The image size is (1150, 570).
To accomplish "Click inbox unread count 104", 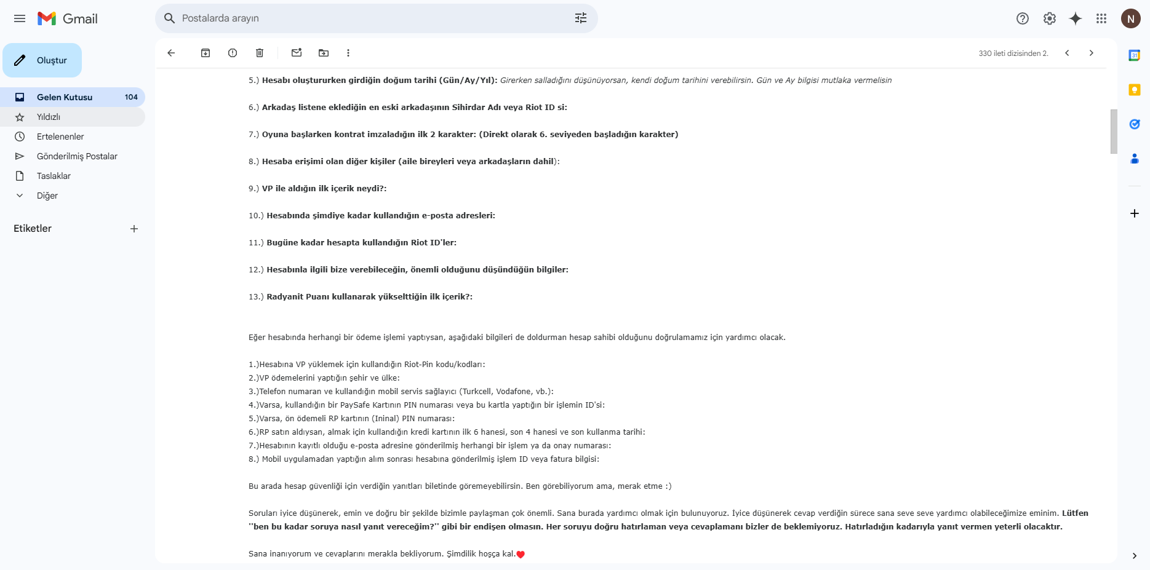I will point(131,97).
